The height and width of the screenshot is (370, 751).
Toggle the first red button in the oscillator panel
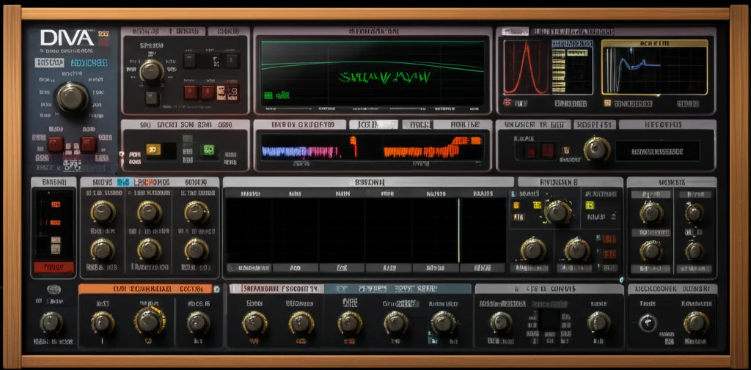click(191, 92)
